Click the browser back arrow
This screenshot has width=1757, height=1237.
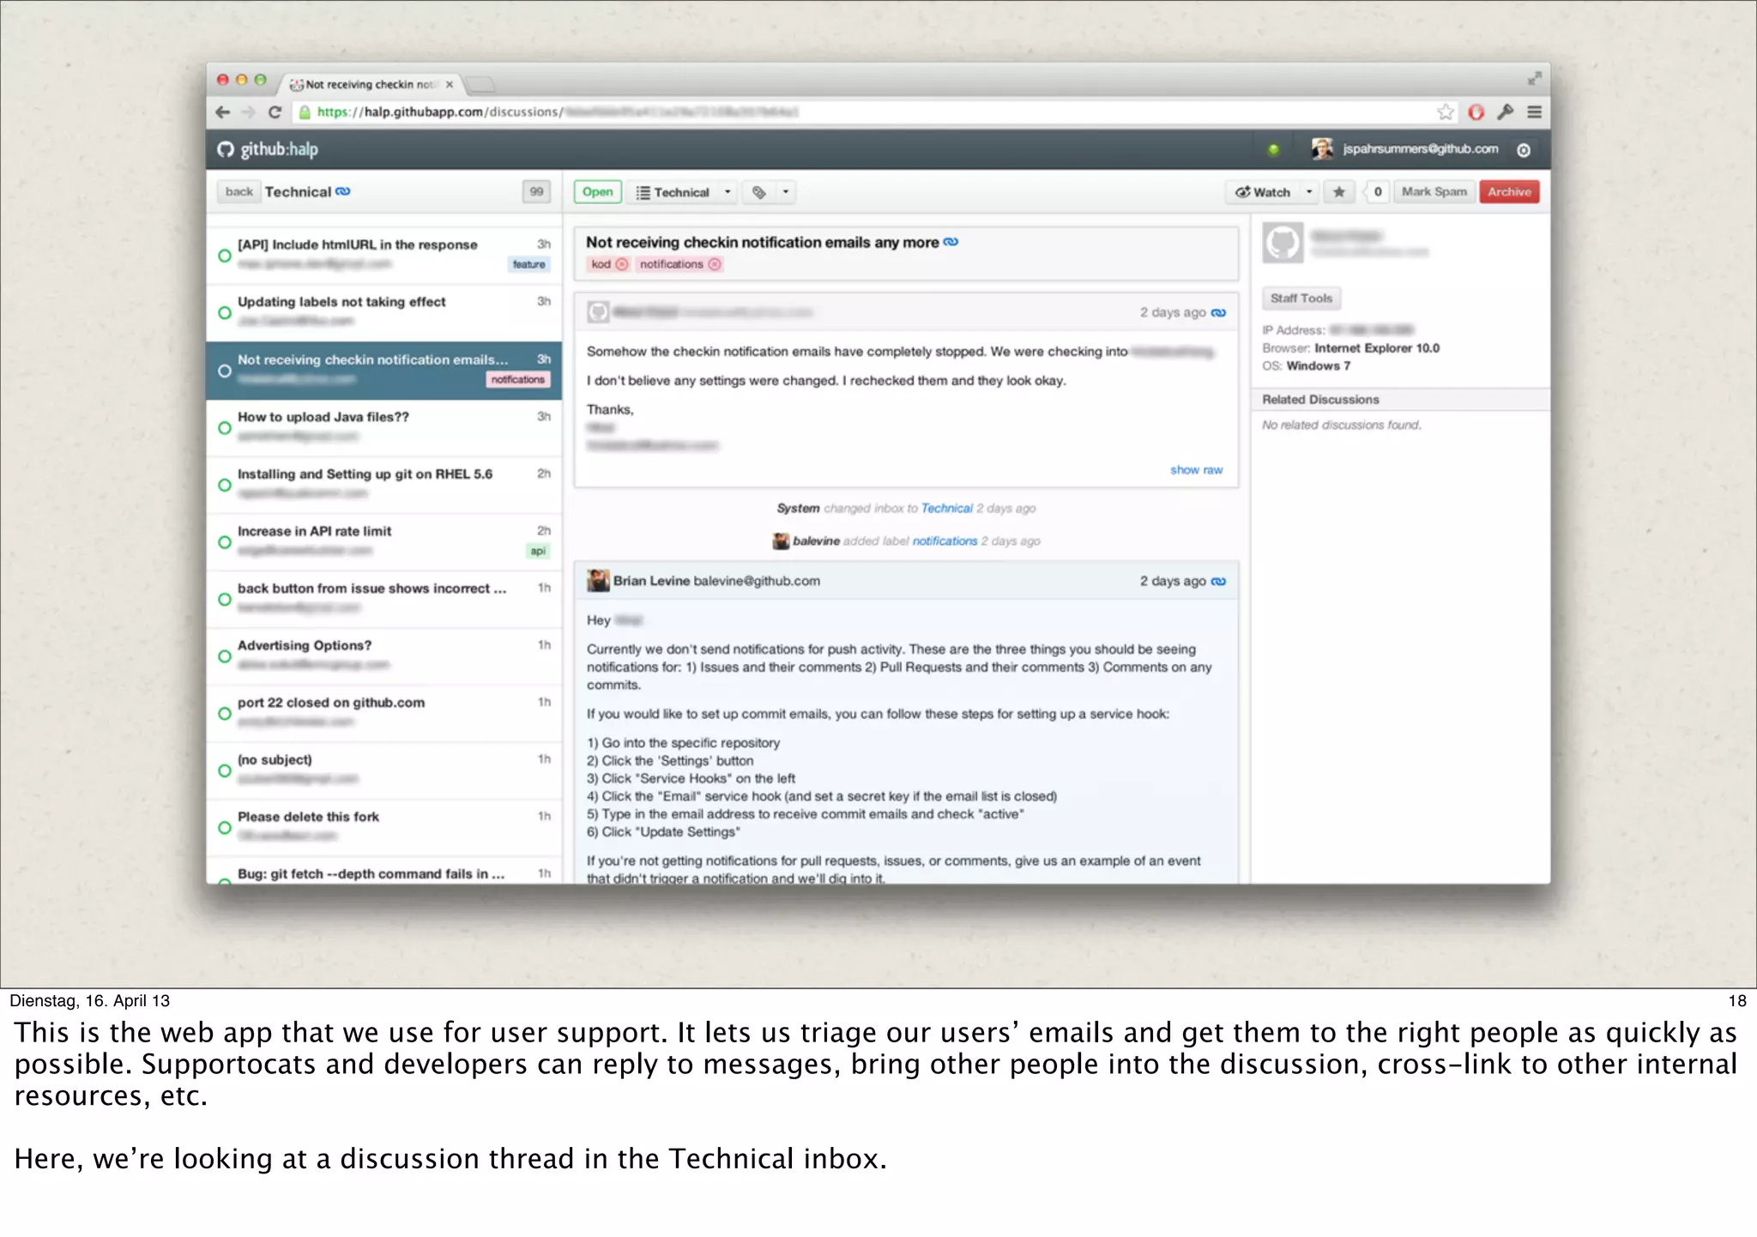[223, 112]
